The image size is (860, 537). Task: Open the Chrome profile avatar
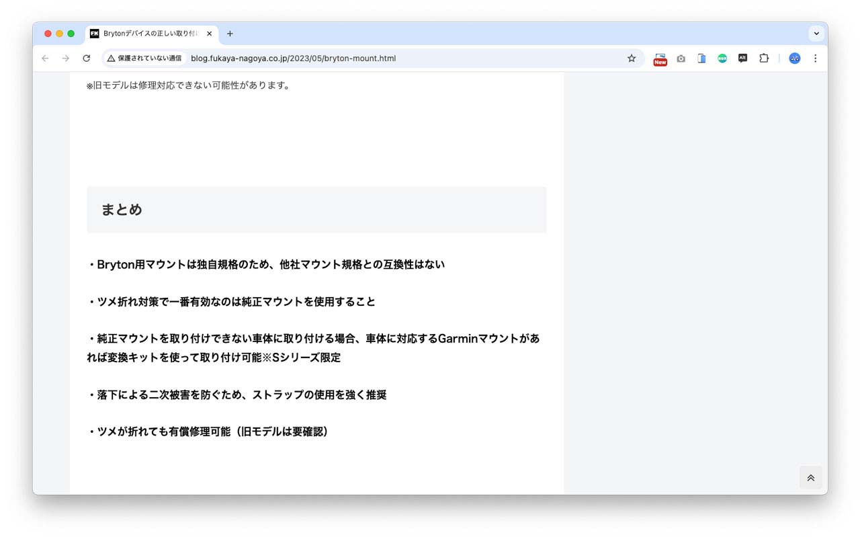[x=795, y=58]
